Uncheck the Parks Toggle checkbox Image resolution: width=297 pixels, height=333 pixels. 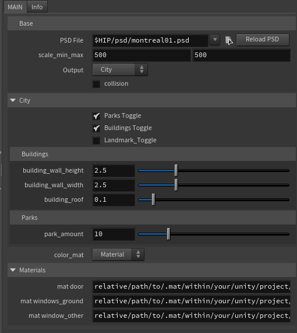point(96,116)
